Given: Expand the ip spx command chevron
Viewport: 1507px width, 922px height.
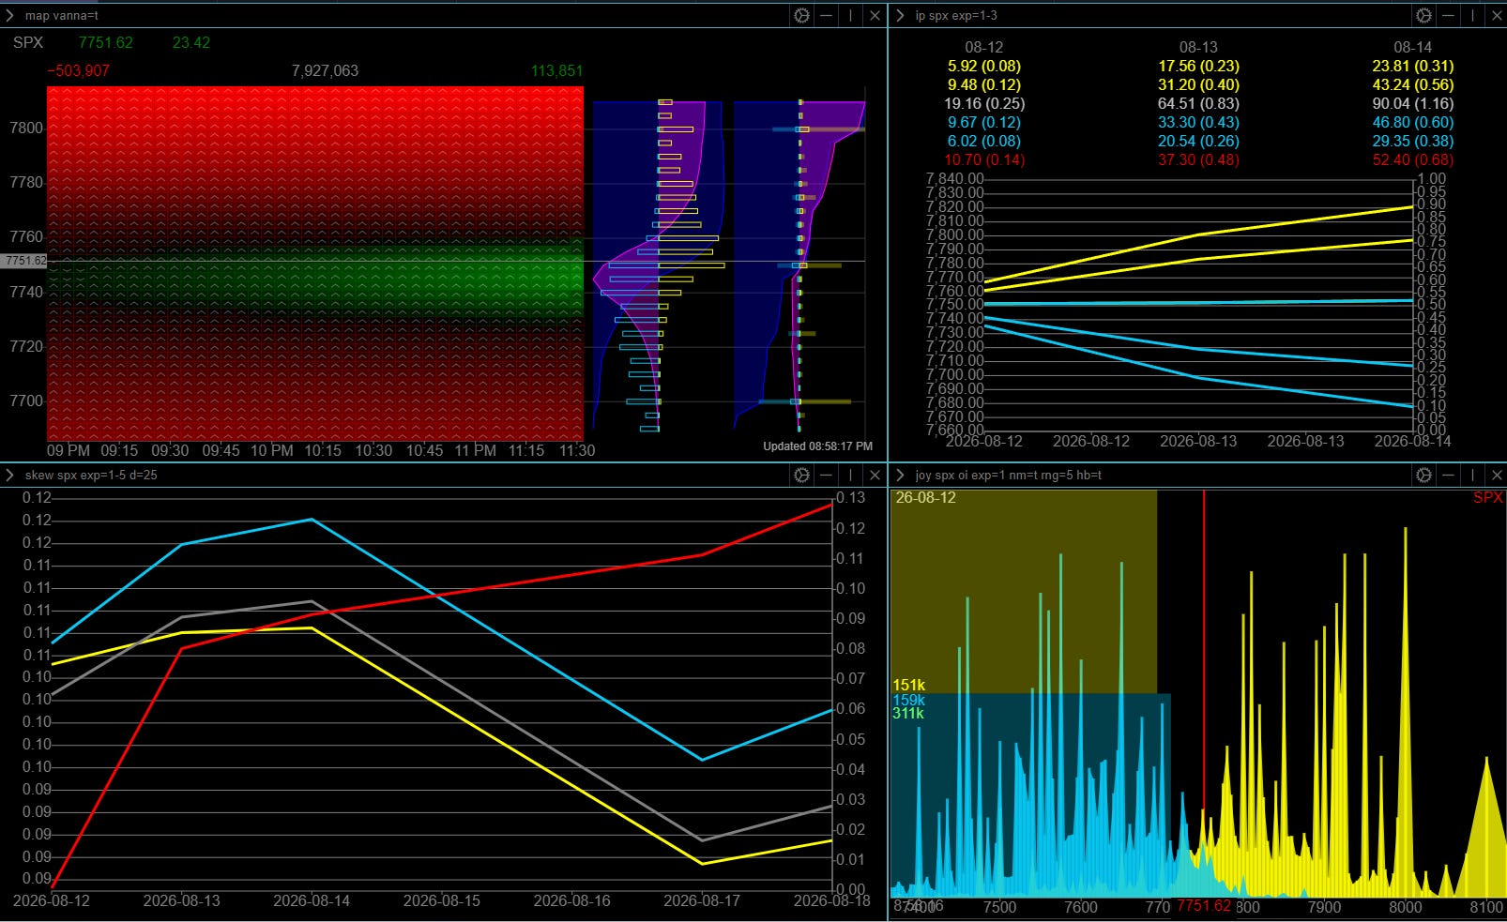Looking at the screenshot, I should pyautogui.click(x=900, y=15).
